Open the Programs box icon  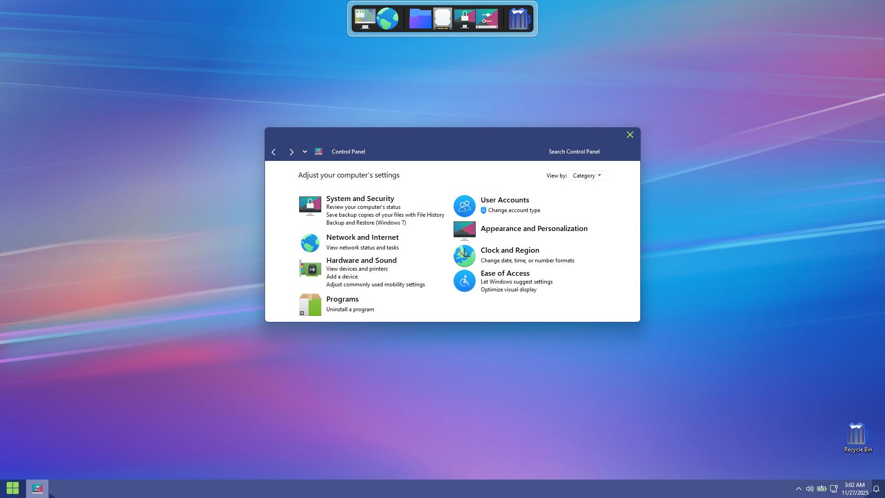tap(310, 304)
